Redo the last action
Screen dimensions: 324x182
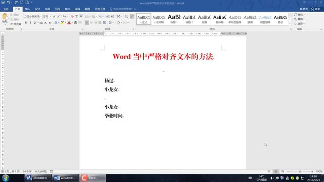[x=16, y=3]
